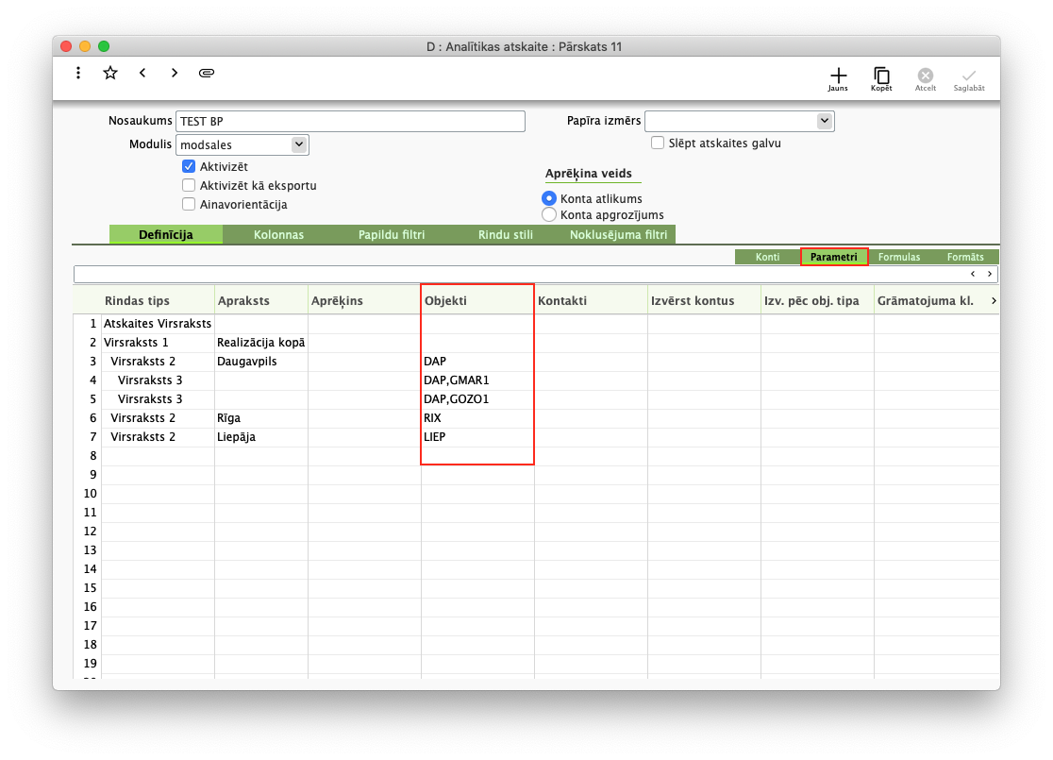
Task: Create a new record with Jauns
Action: [x=838, y=79]
